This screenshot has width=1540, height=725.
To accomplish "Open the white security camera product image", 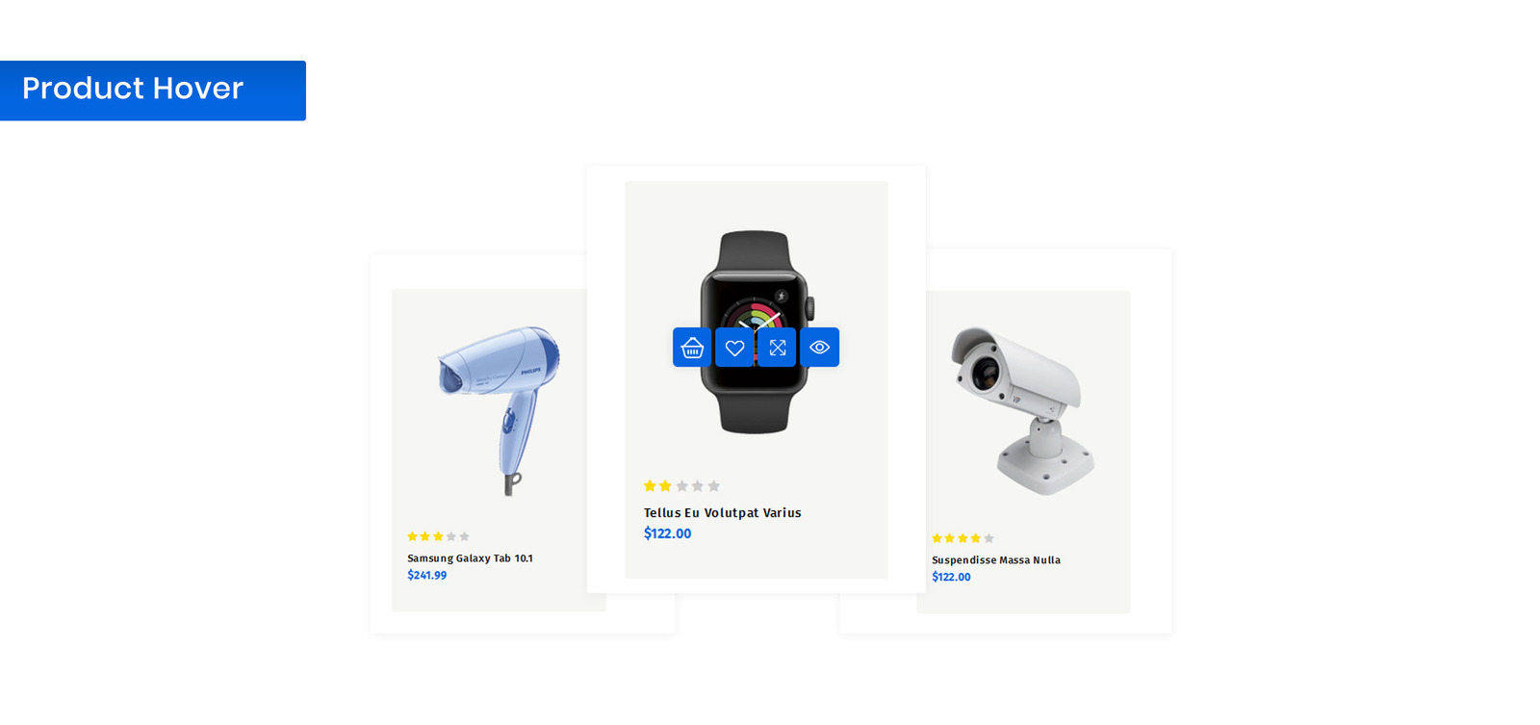I will [1022, 410].
